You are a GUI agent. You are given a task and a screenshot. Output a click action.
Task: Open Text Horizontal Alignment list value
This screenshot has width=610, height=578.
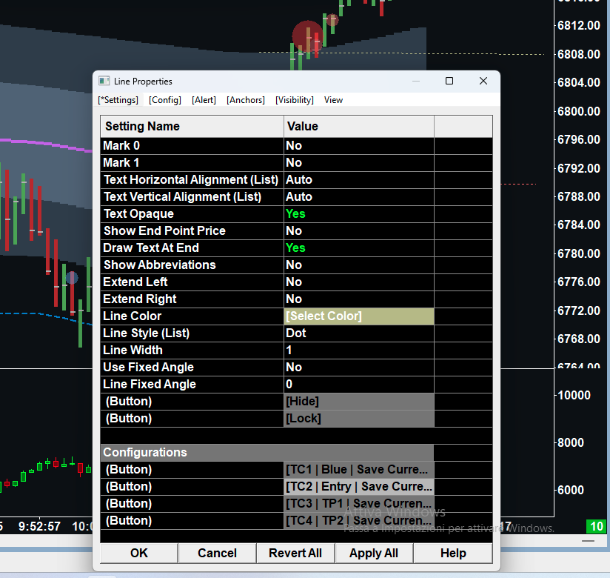pyautogui.click(x=359, y=180)
